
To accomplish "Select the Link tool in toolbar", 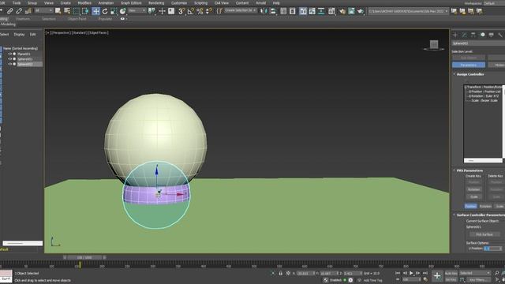I will tap(10, 11).
